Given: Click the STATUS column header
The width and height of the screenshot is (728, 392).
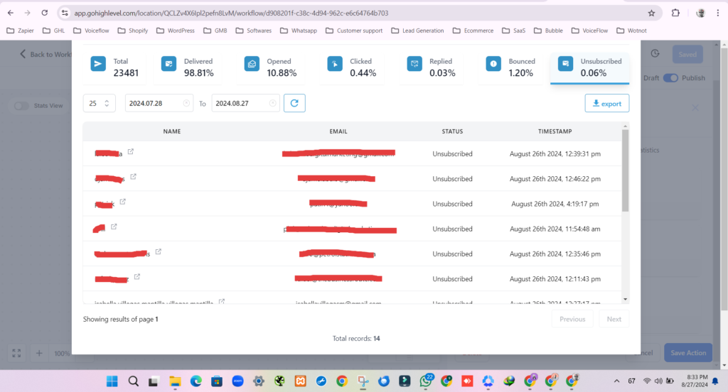Looking at the screenshot, I should 452,131.
